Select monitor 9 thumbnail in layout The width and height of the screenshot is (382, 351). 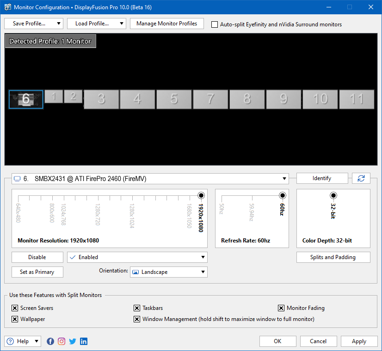tap(283, 99)
